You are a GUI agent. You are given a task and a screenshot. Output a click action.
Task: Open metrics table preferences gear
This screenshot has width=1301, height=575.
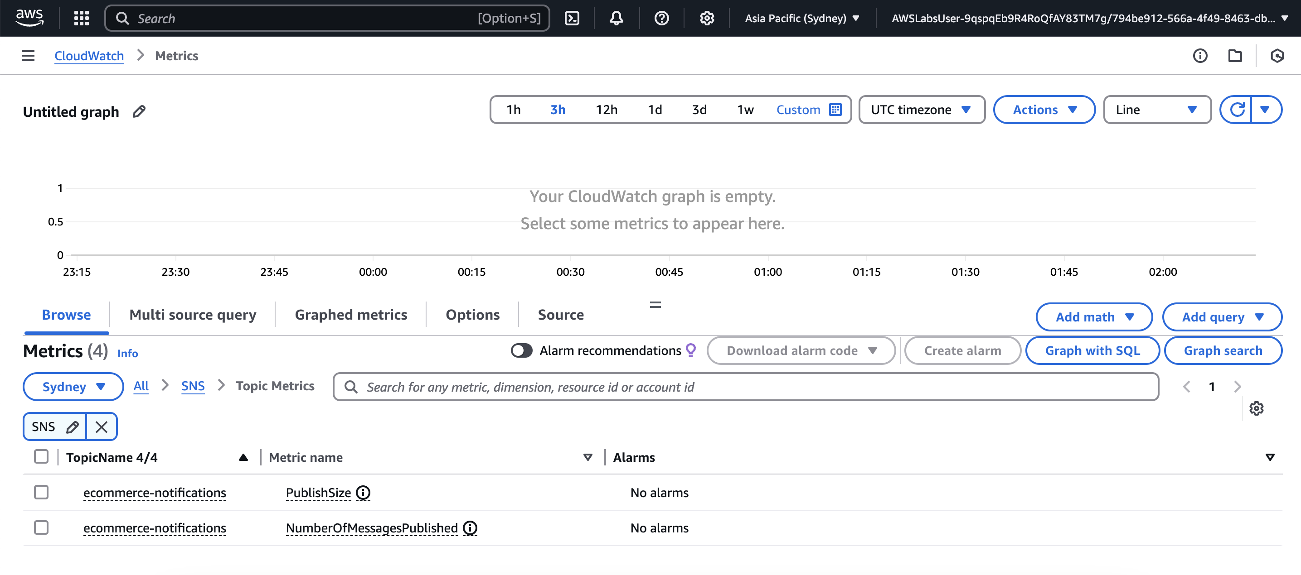click(x=1256, y=408)
